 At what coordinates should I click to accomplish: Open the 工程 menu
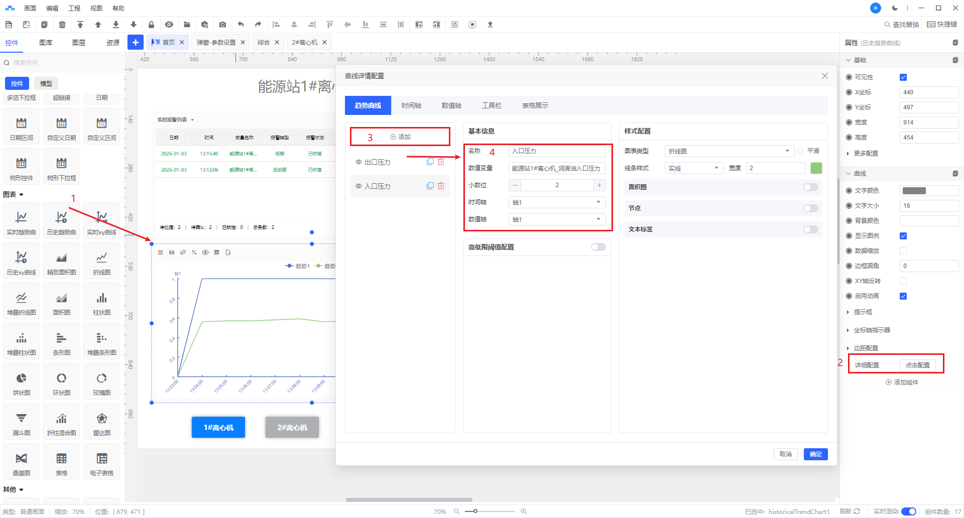74,8
